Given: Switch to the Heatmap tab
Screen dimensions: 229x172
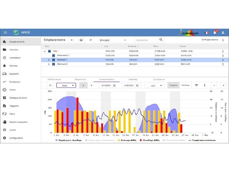Looking at the screenshot, I should point(133,79).
